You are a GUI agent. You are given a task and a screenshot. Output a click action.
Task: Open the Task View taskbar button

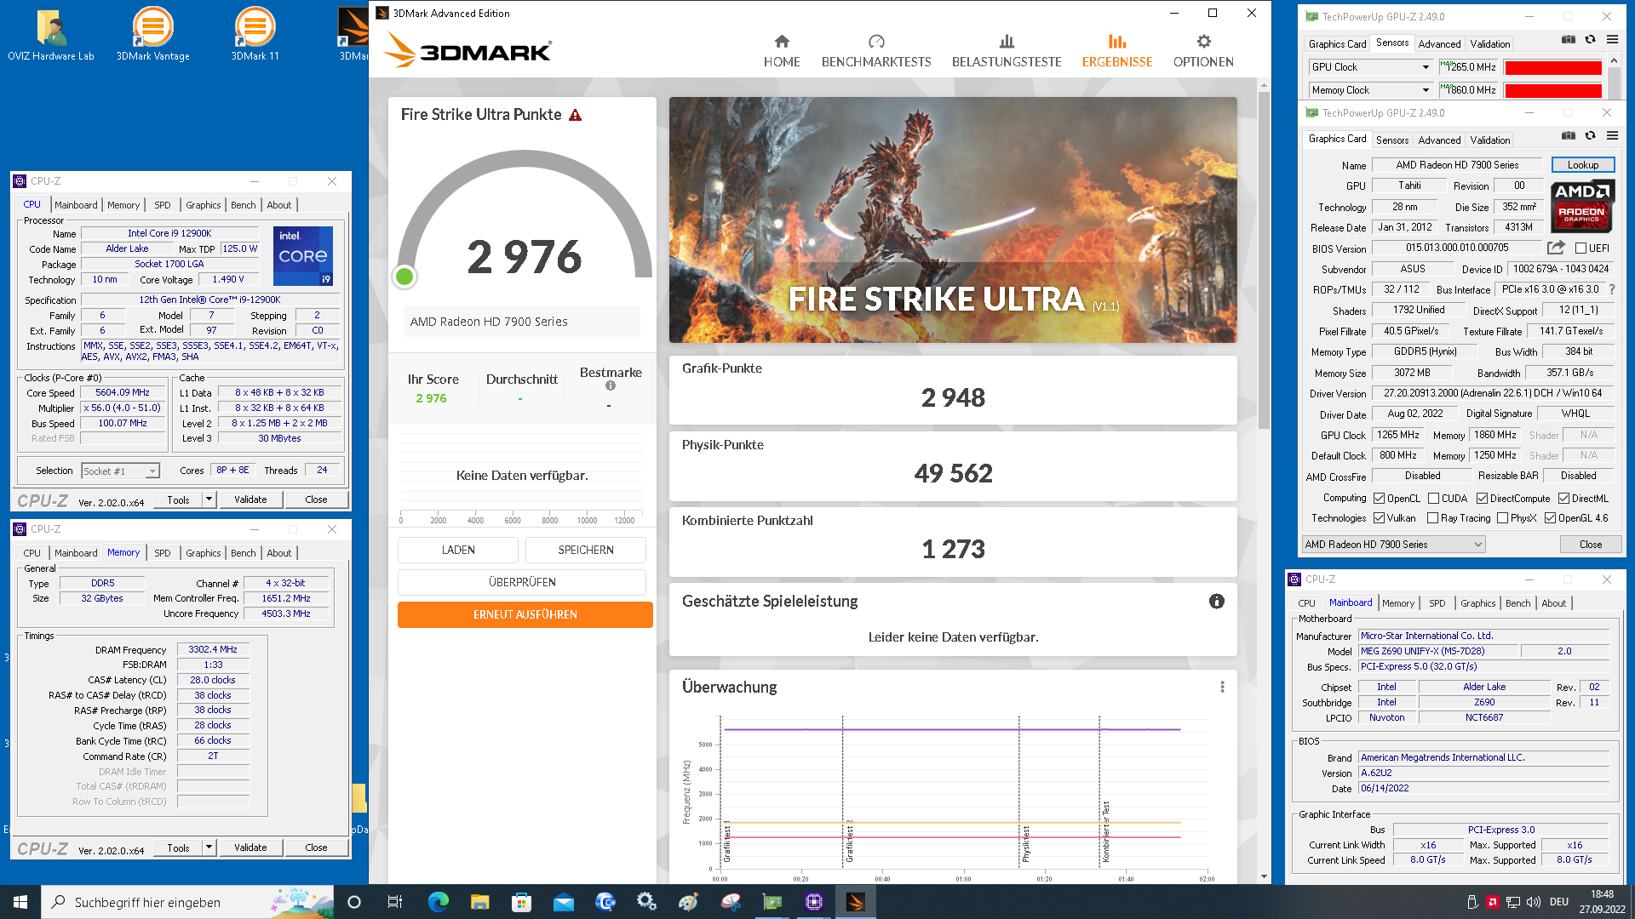click(395, 902)
